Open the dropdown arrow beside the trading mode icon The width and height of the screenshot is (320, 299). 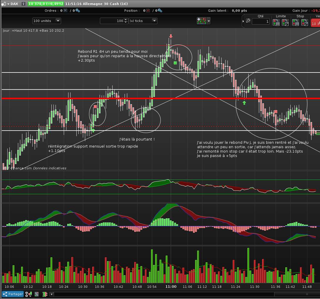pos(209,21)
